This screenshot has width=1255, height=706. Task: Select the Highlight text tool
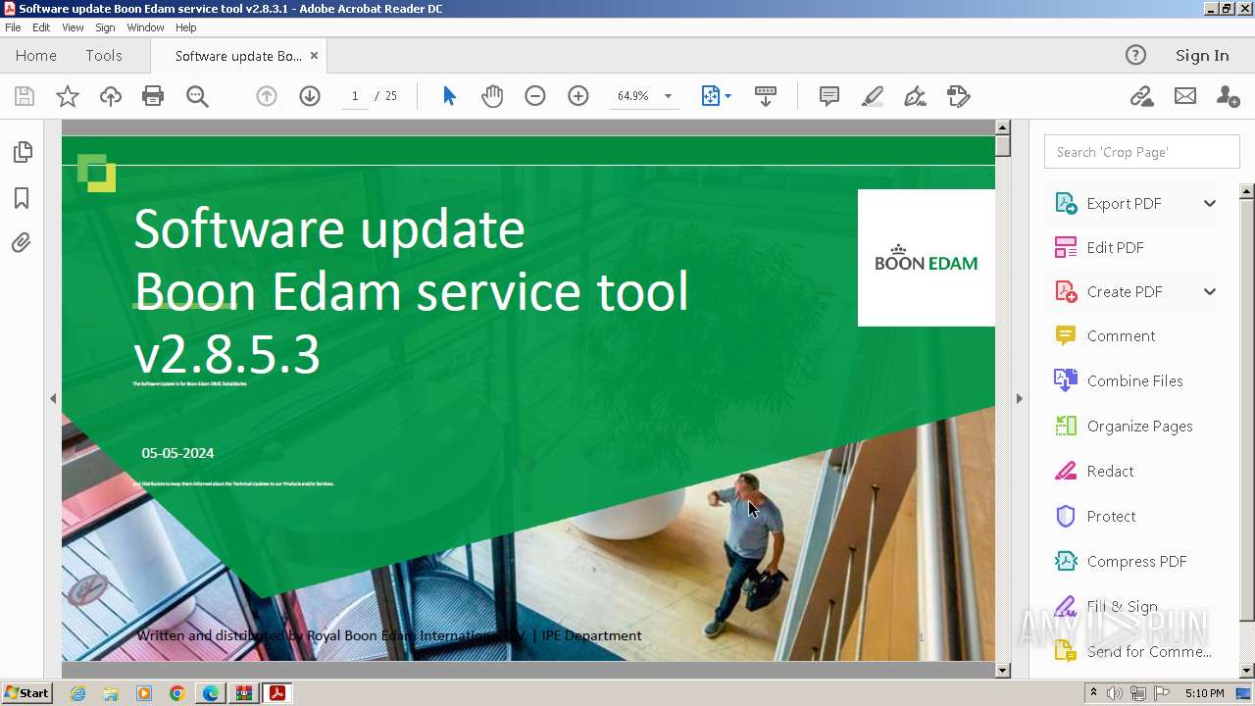click(872, 96)
